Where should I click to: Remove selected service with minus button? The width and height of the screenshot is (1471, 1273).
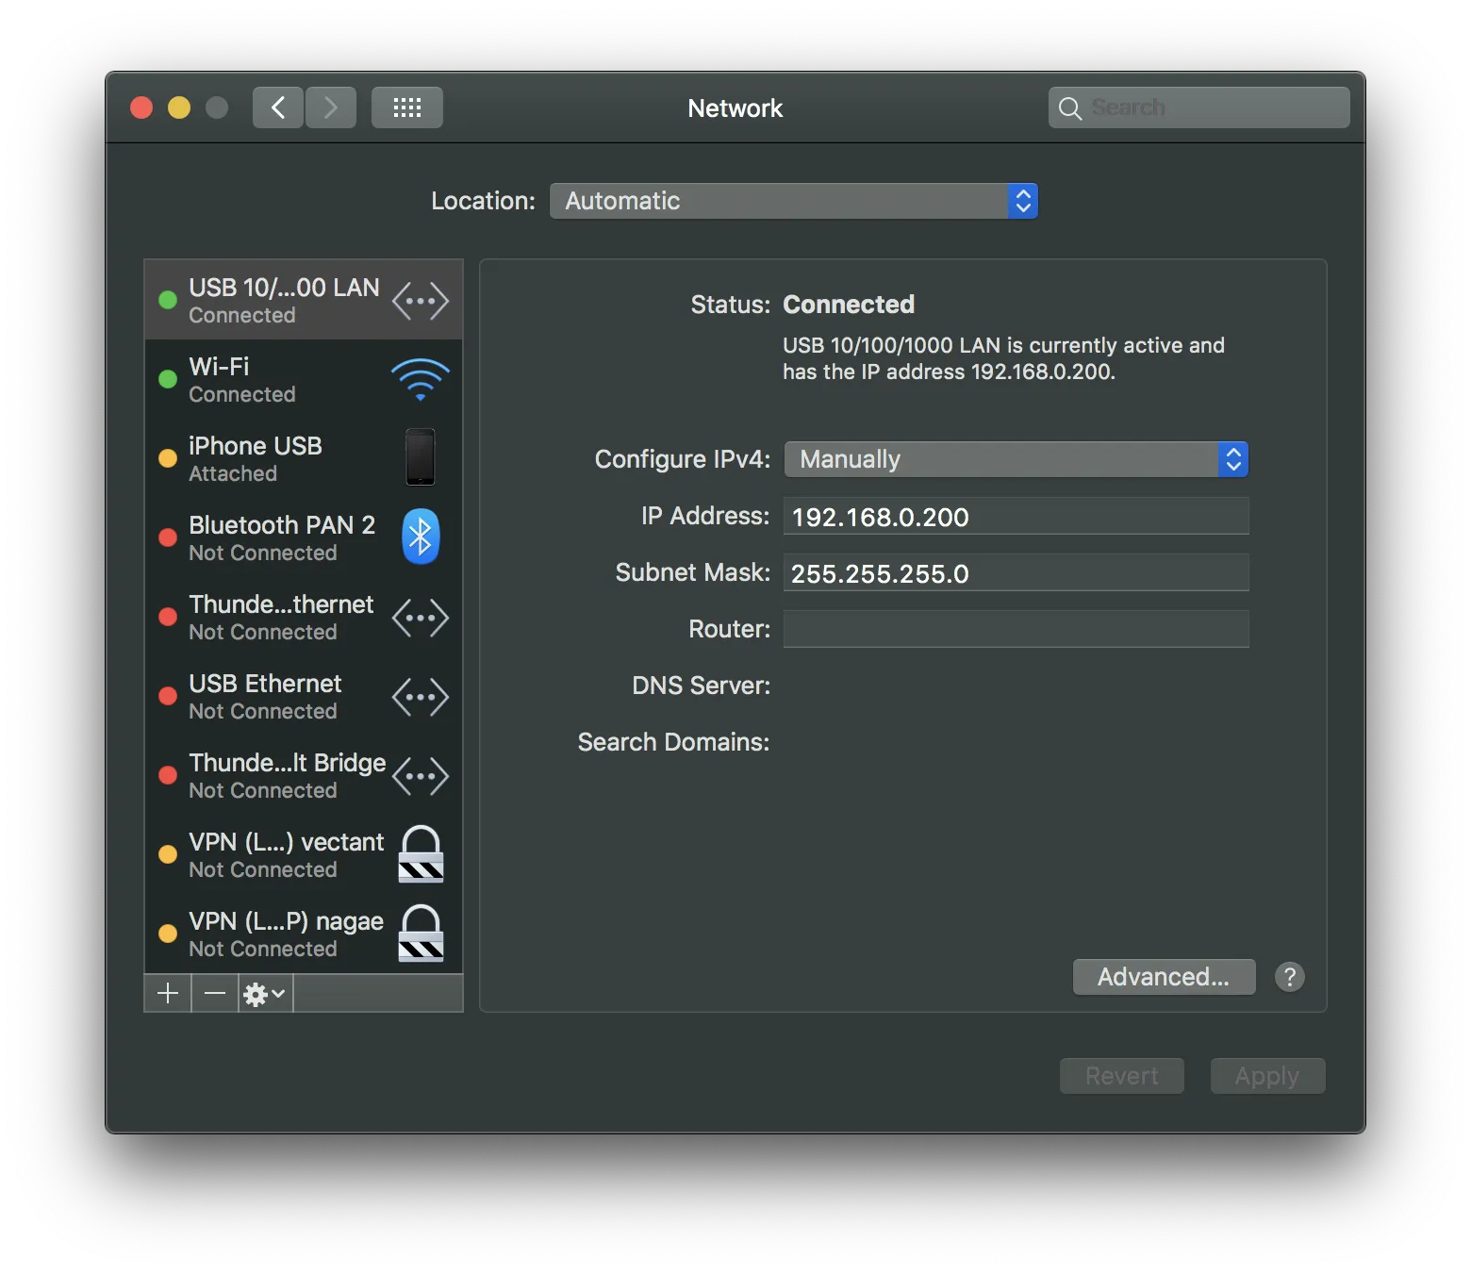(215, 994)
